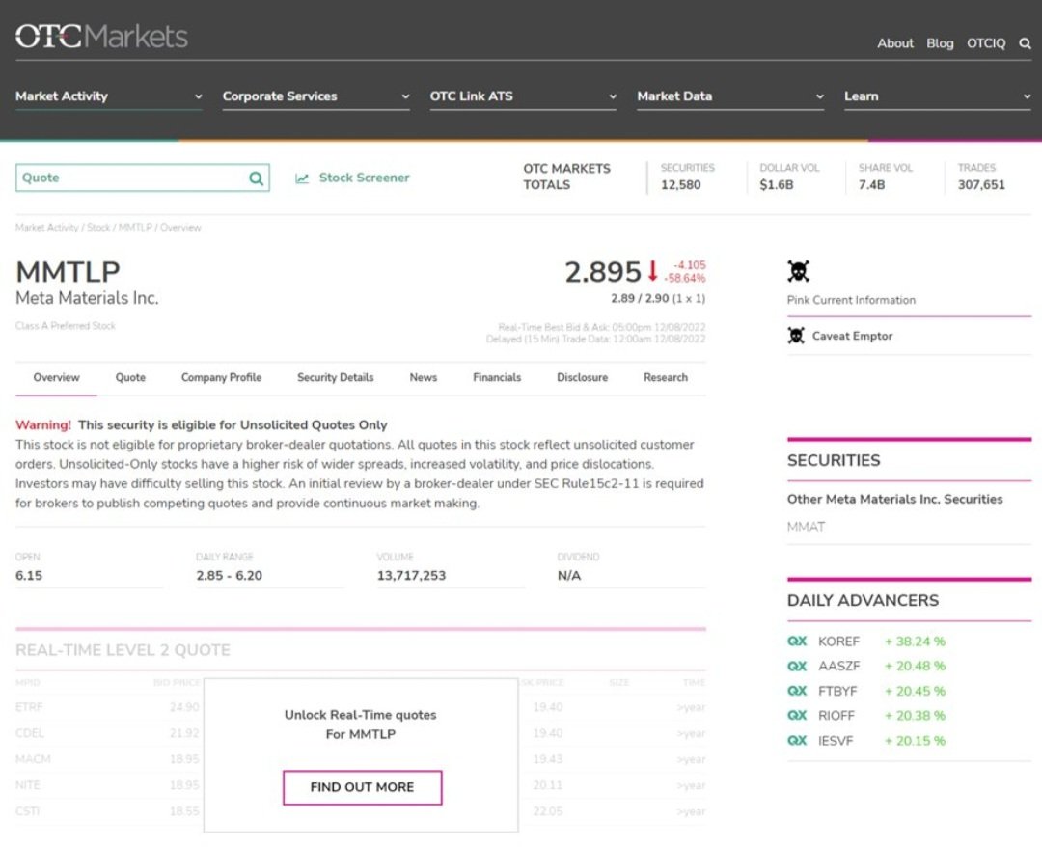The width and height of the screenshot is (1042, 847).
Task: Switch to the Security Details tab
Action: pos(336,377)
